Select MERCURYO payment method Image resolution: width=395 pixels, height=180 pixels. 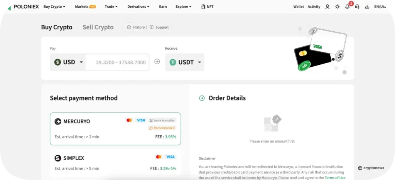(x=115, y=129)
